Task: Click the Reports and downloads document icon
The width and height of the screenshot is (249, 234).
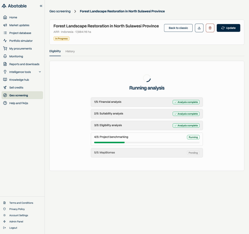Action: point(5,64)
